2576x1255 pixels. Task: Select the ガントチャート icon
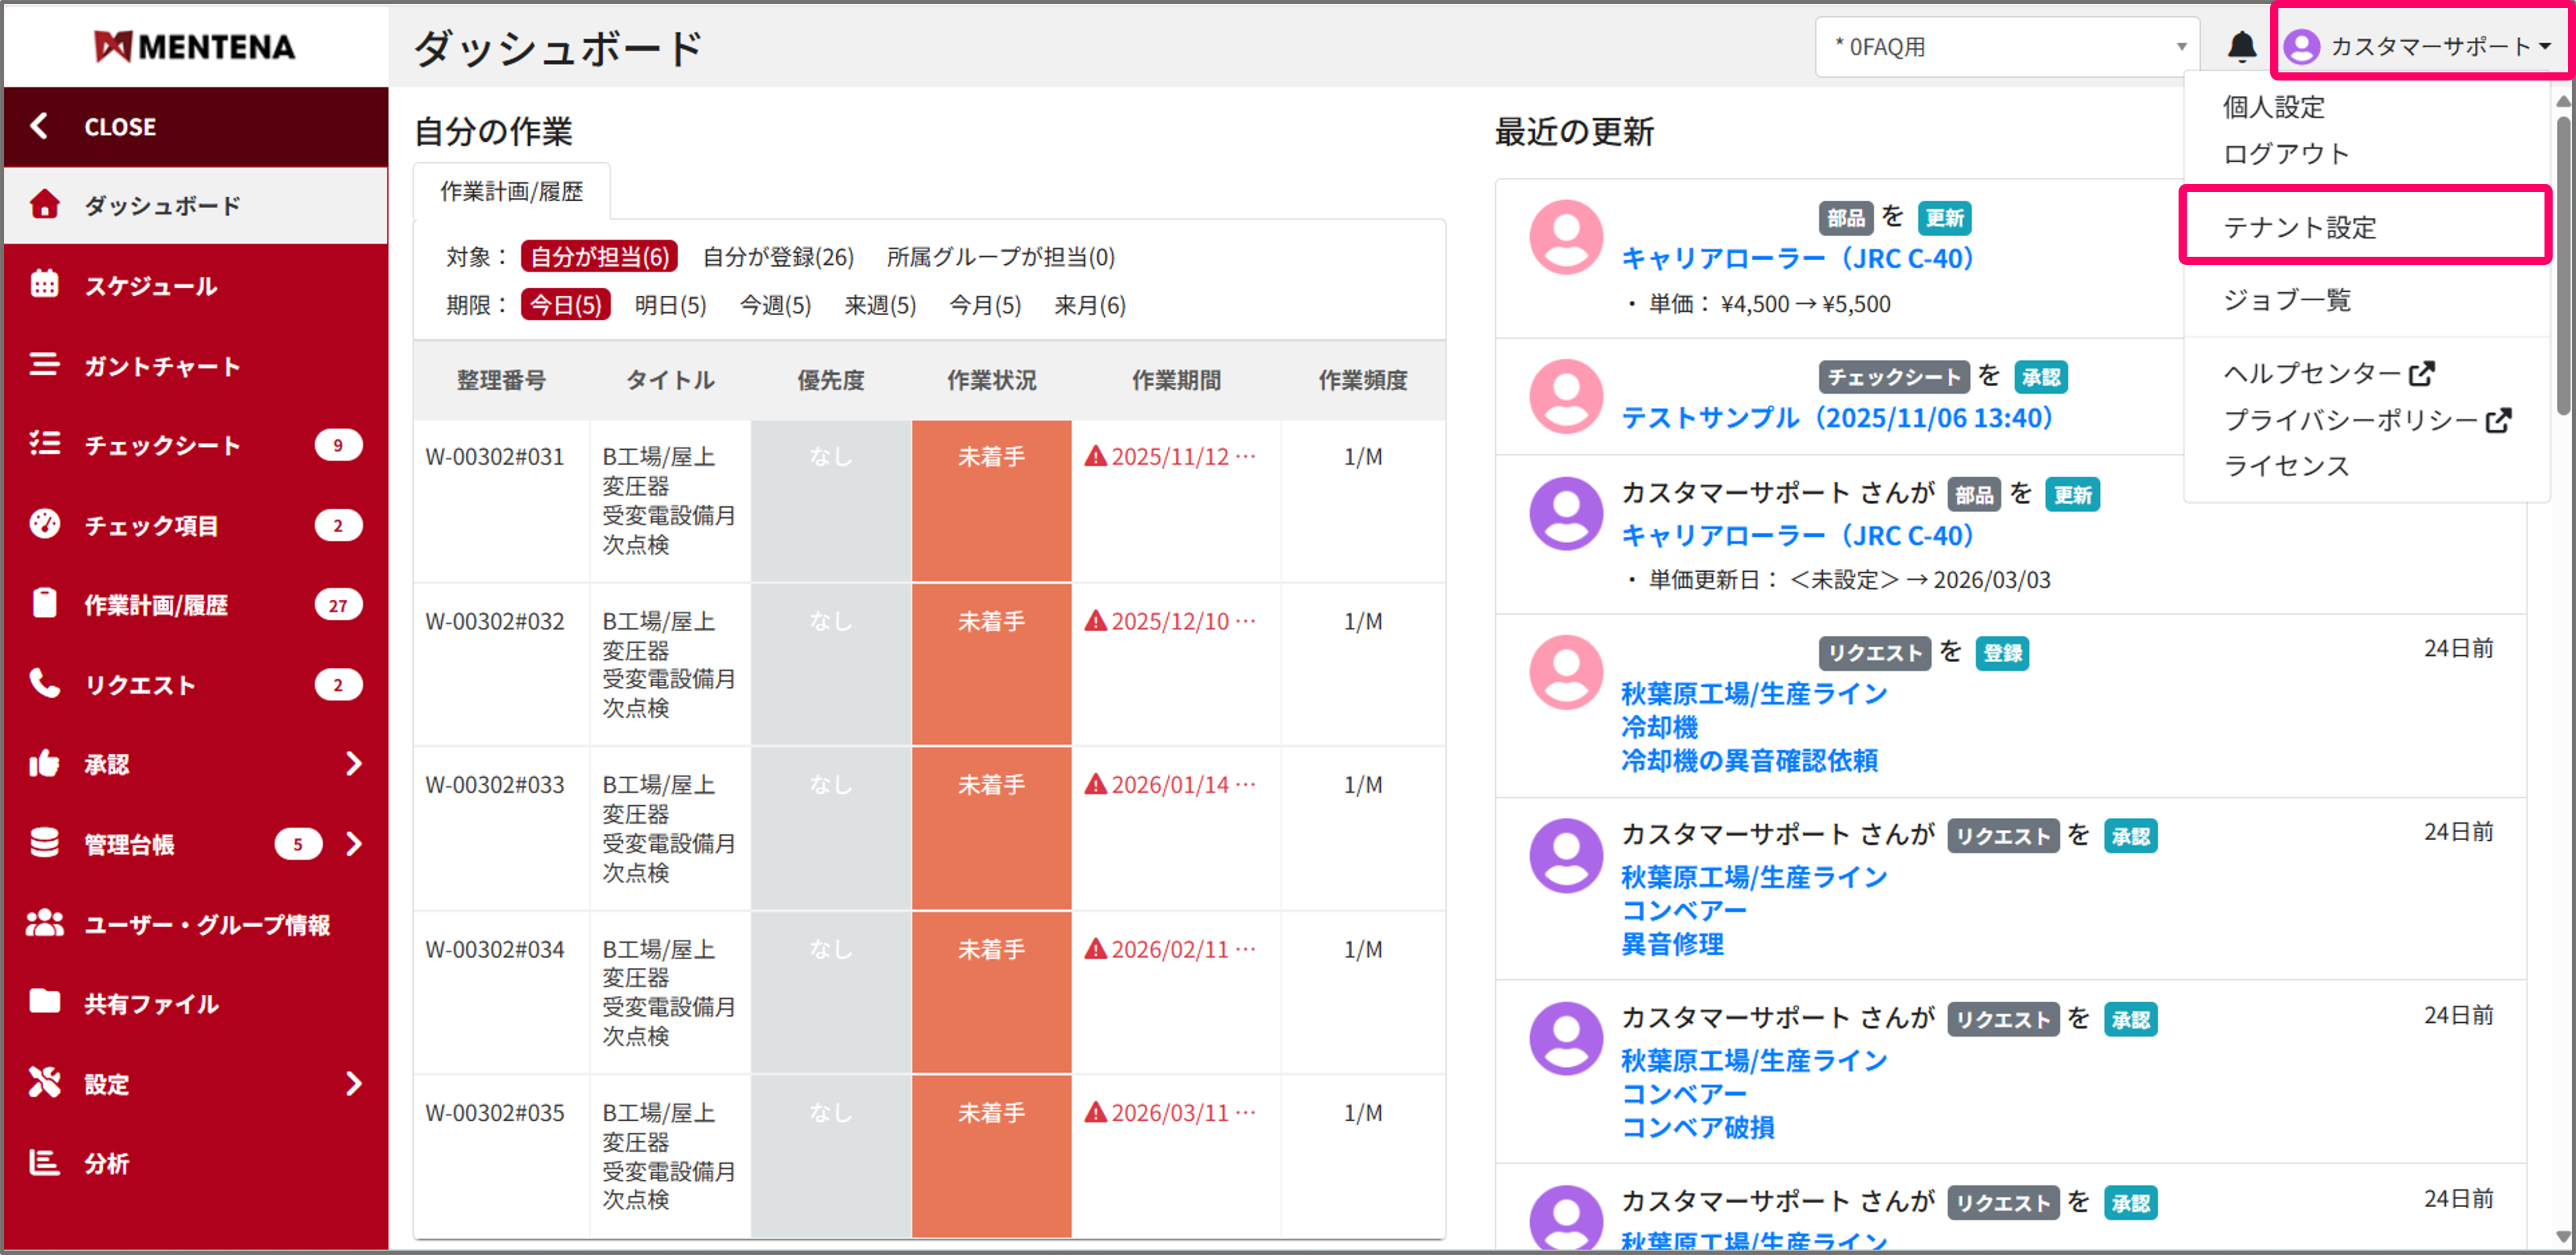click(x=44, y=365)
